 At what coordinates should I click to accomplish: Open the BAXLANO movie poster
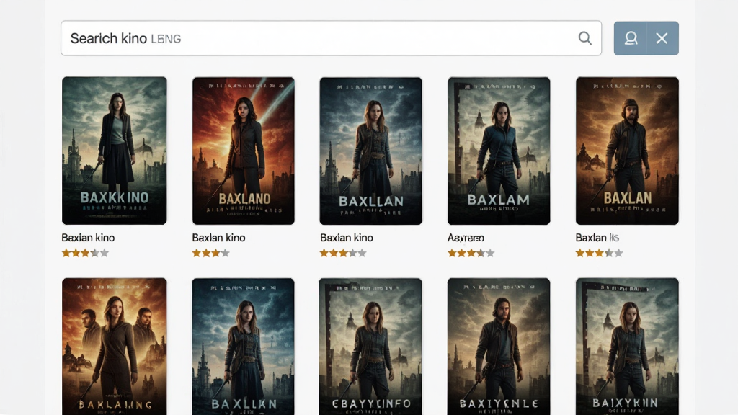[x=244, y=151]
